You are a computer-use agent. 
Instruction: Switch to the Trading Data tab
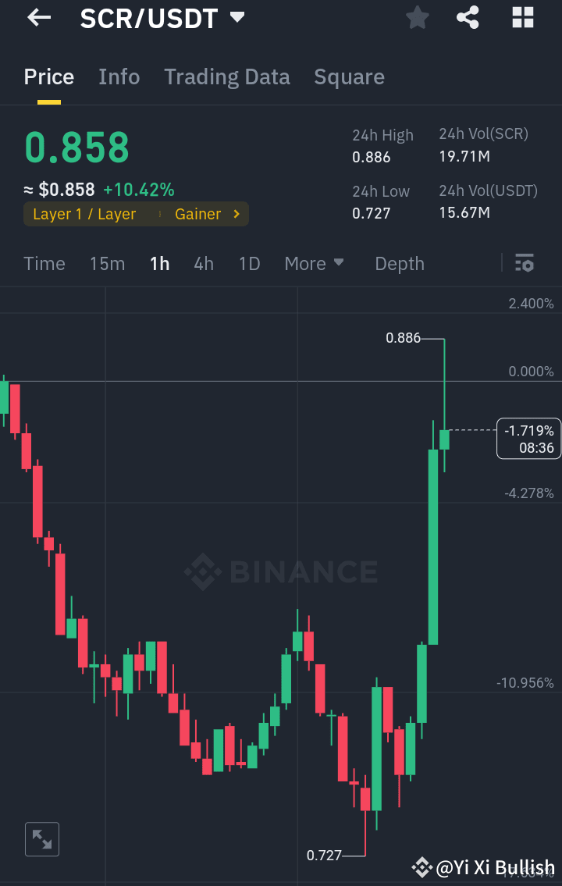pyautogui.click(x=227, y=77)
